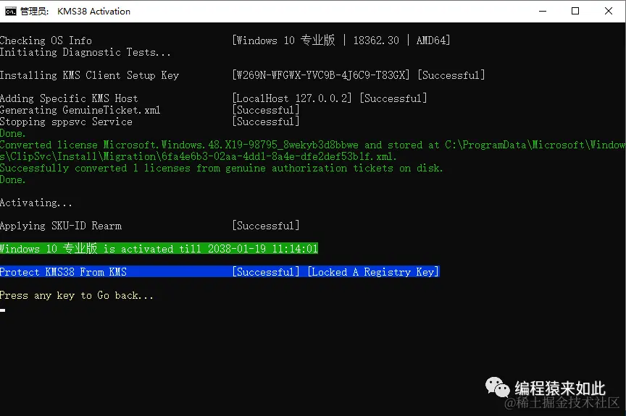626x416 pixels.
Task: Click 'Installing KMS Client Setup Key' text
Action: 89,75
